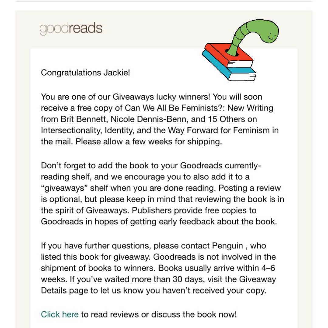Viewport: 328px width, 328px height.
Task: Open the "Click here" reviews link
Action: 60,314
